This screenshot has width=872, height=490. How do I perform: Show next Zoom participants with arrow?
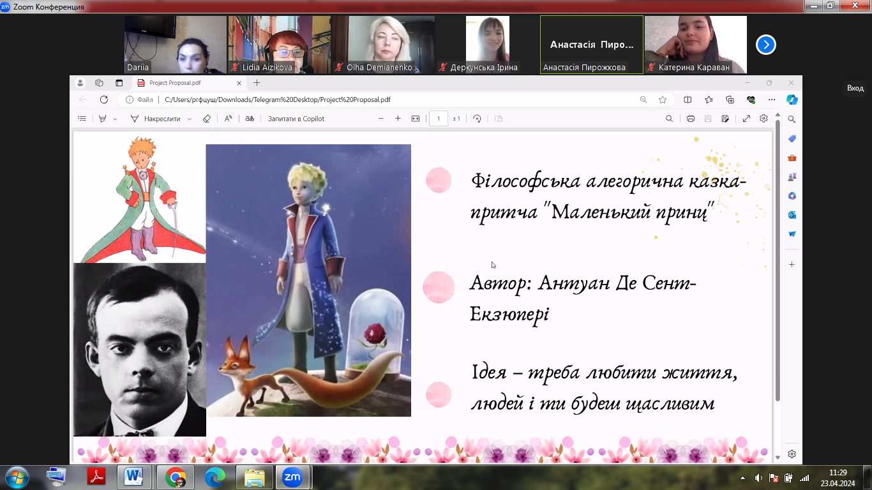(x=765, y=45)
